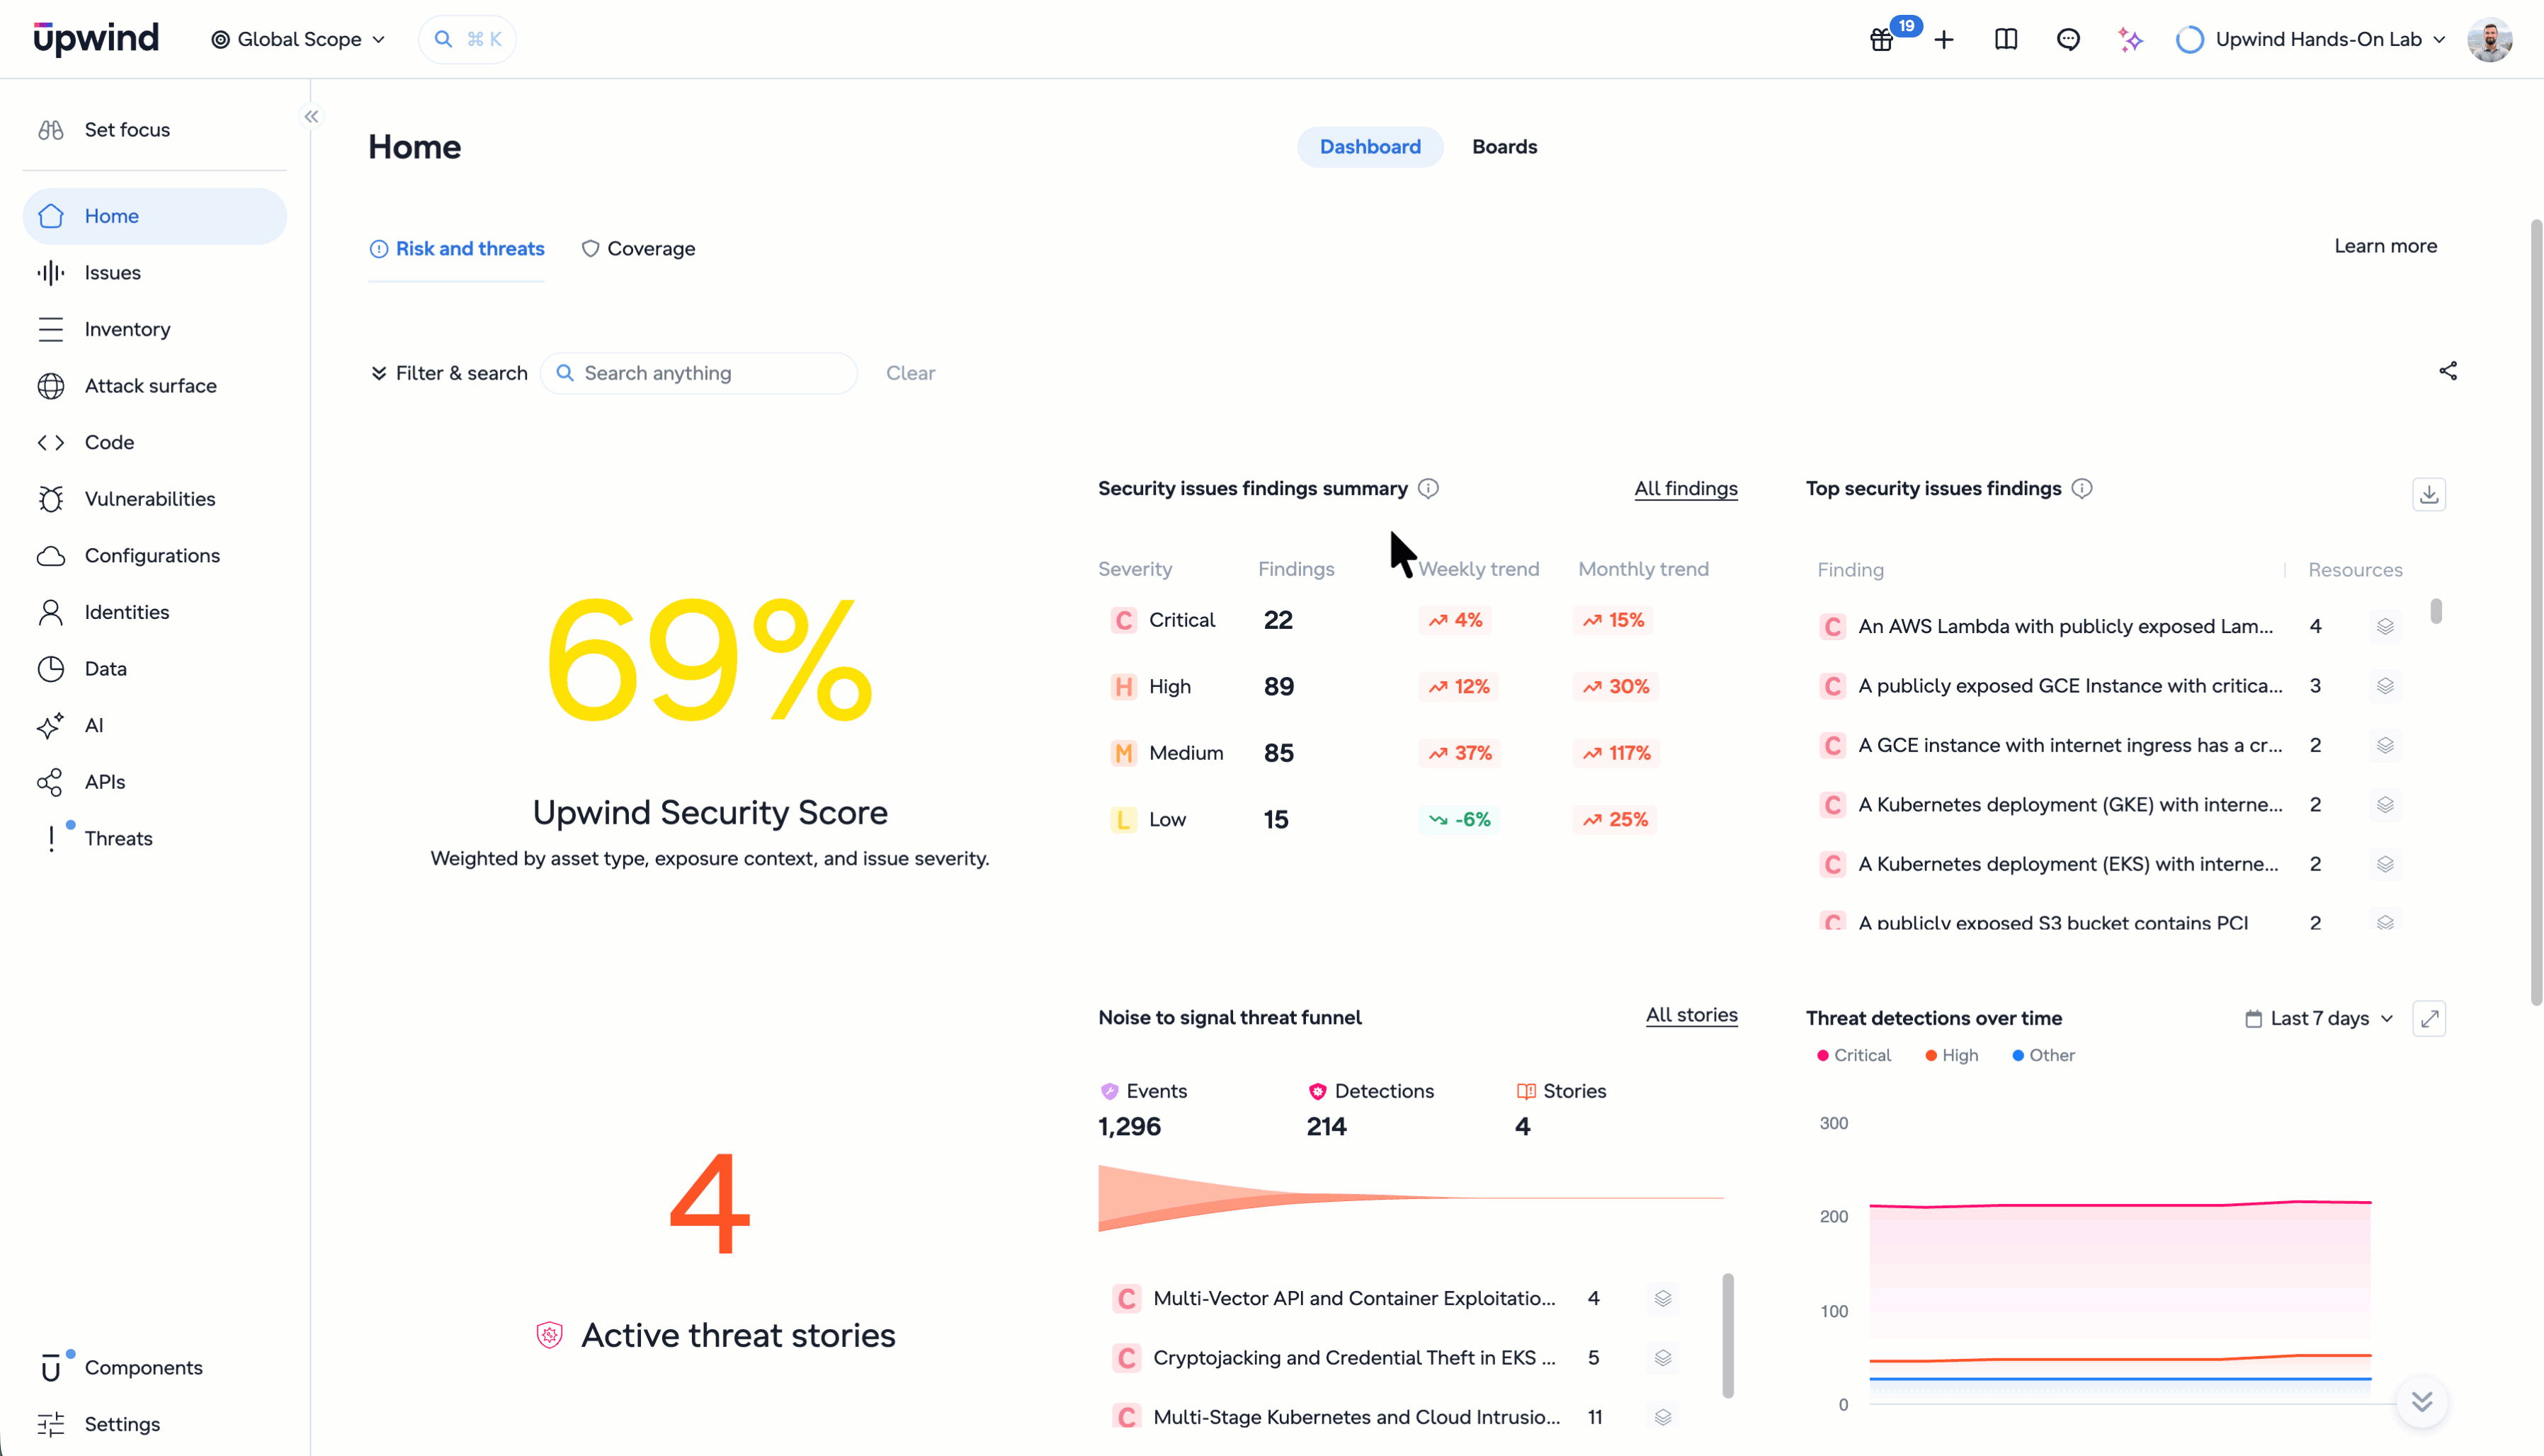This screenshot has height=1456, width=2544.
Task: Open Vulnerabilities in sidebar
Action: click(155, 499)
